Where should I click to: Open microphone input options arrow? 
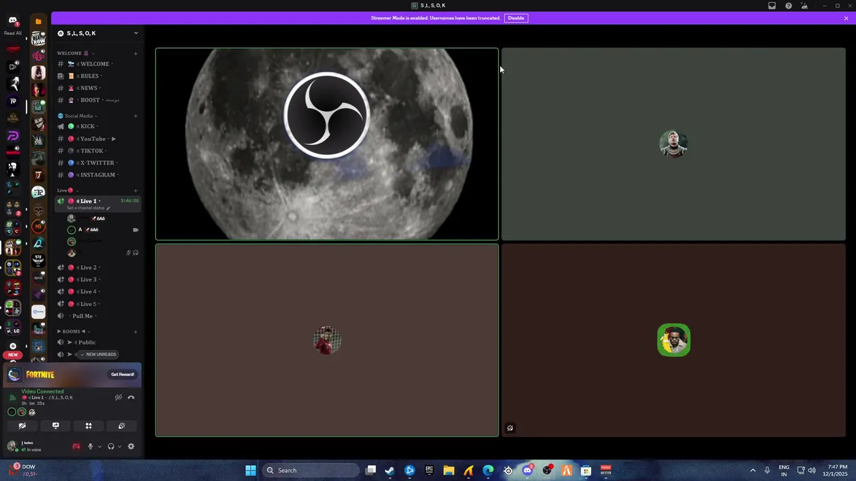[99, 446]
